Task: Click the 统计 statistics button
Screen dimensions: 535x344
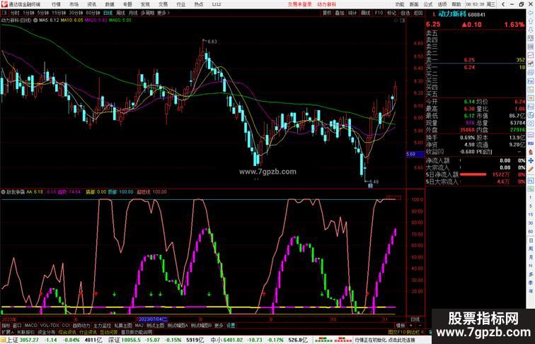Action: pyautogui.click(x=352, y=13)
